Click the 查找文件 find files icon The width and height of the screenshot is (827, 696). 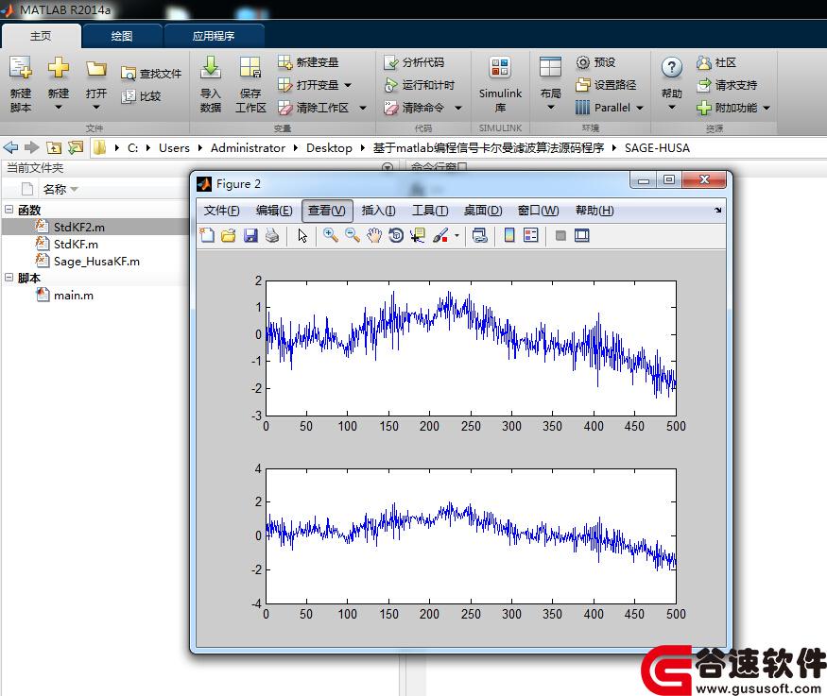(x=129, y=74)
